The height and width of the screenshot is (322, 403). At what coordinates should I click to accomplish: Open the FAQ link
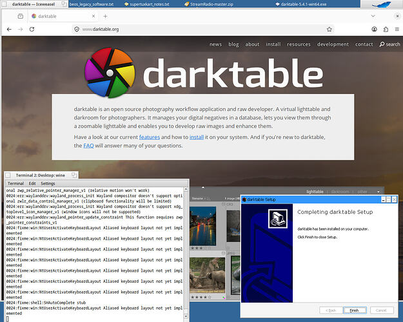pos(88,146)
